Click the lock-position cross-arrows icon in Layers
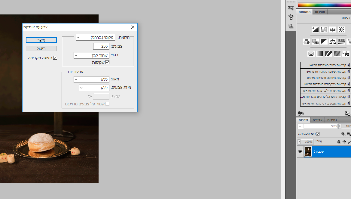The image size is (351, 199). [344, 142]
